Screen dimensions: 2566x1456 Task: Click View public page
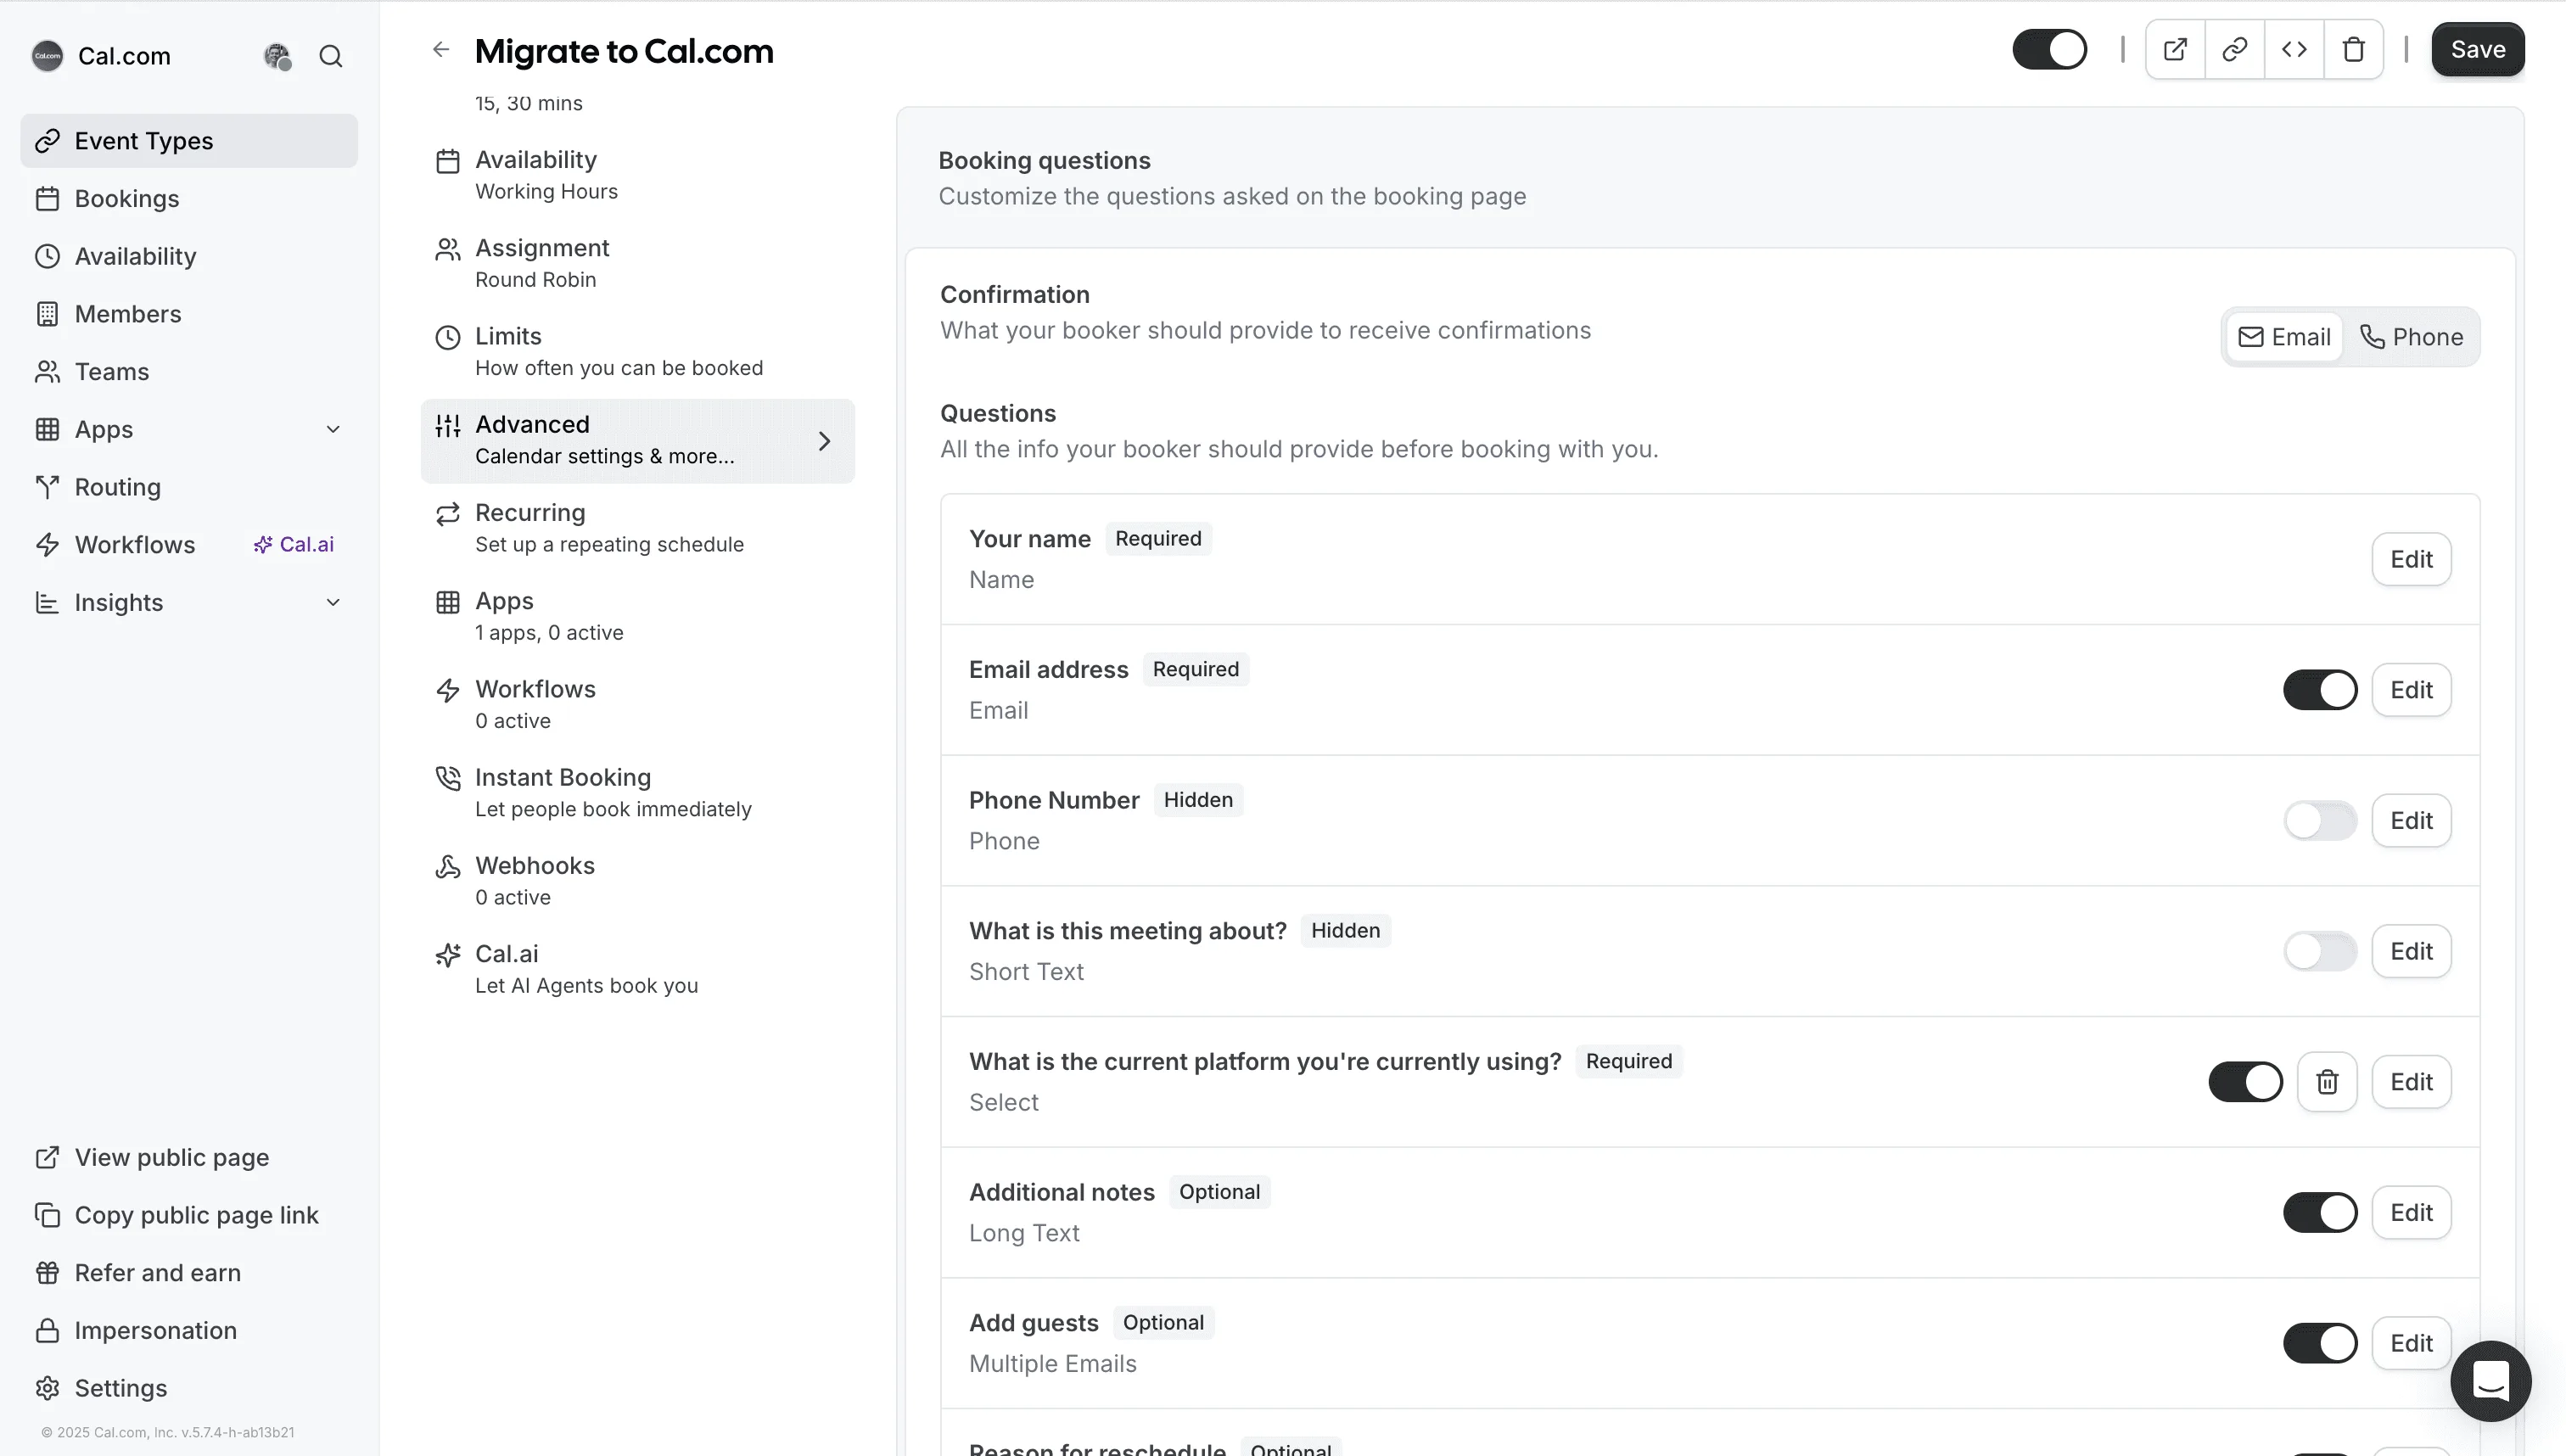[x=189, y=1157]
